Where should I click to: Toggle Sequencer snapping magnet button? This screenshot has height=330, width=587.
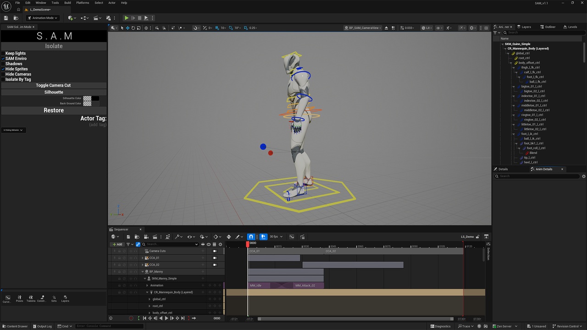point(251,237)
